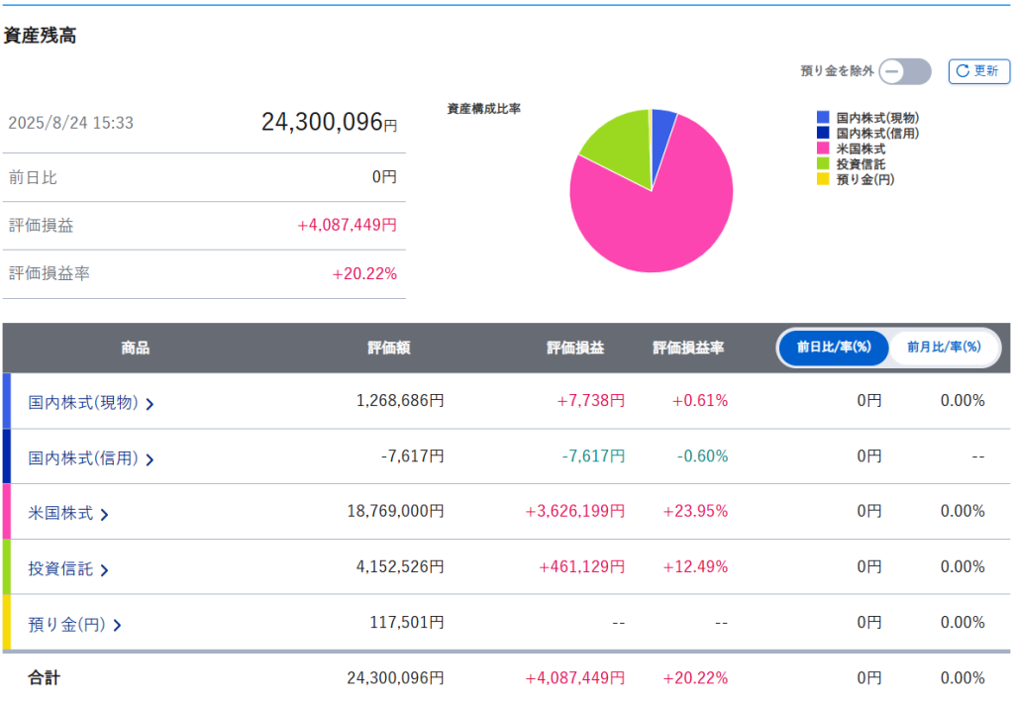Expand the 米国株式 row chevron
Image resolution: width=1013 pixels, height=705 pixels.
(104, 514)
